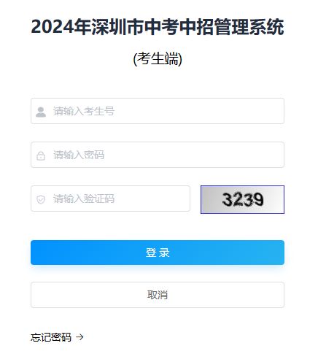
Task: Click the (考生端) subtitle text
Action: [158, 58]
